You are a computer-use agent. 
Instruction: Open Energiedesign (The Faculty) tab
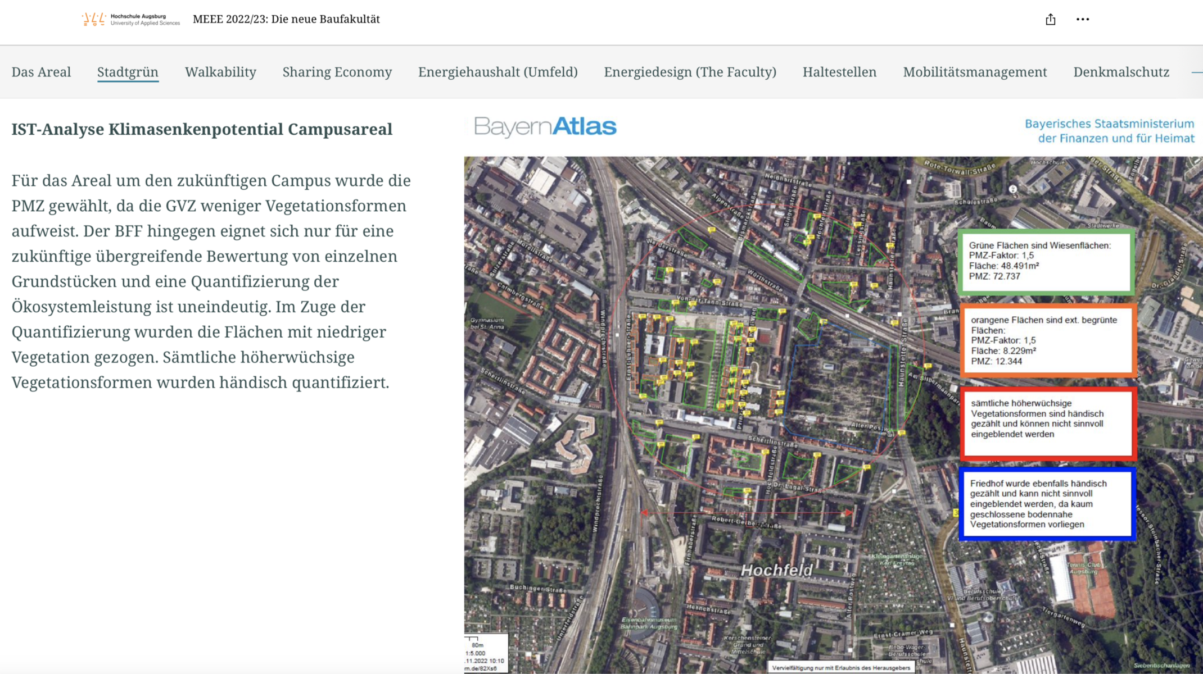tap(690, 72)
